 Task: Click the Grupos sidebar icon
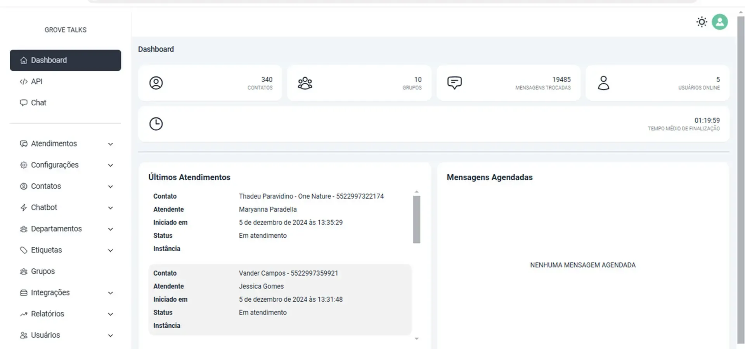click(24, 271)
